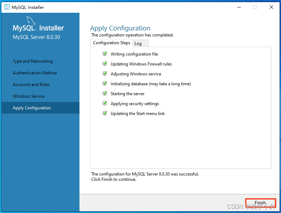The image size is (281, 213).
Task: Click 'The configuration operation has completed.' text
Action: click(132, 35)
